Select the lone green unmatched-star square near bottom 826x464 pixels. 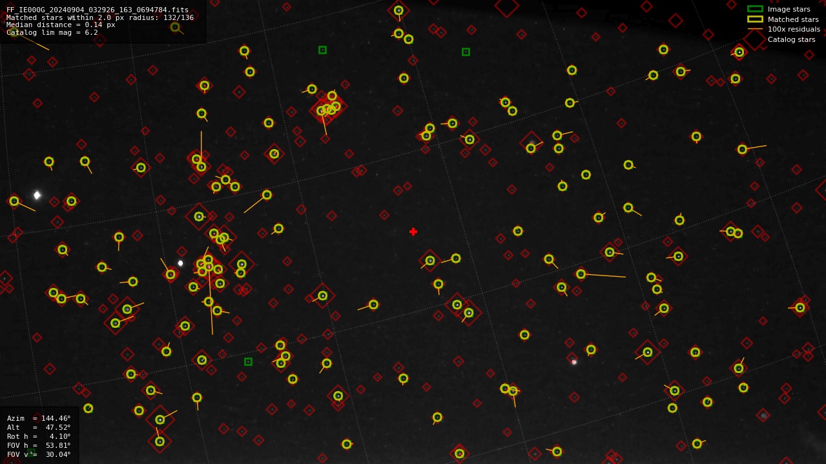[248, 361]
